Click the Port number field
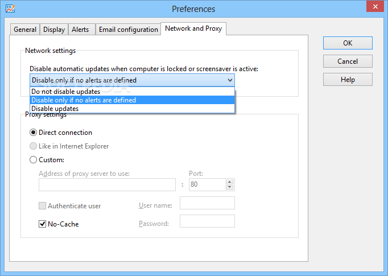The height and width of the screenshot is (276, 388). click(x=207, y=184)
